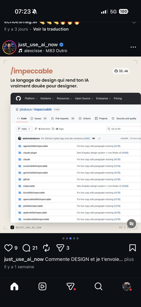Image resolution: width=141 pixels, height=307 pixels.
Task: Select the Code tab
Action: pyautogui.click(x=22, y=119)
